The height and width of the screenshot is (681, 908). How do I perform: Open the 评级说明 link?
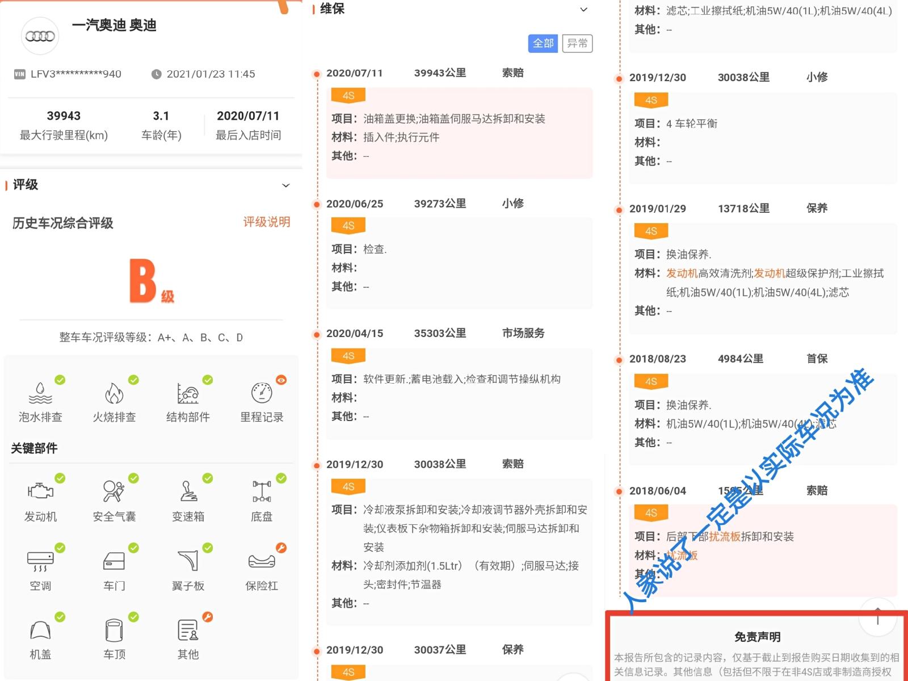coord(267,222)
